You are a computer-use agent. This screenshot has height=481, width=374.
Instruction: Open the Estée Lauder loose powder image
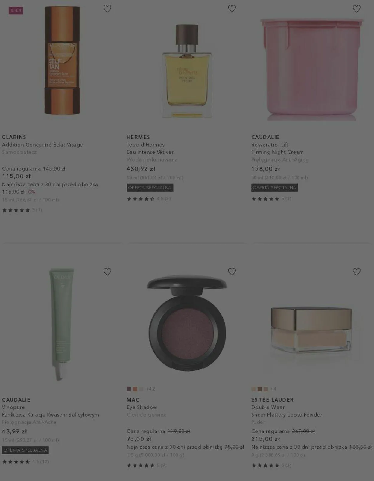[311, 330]
